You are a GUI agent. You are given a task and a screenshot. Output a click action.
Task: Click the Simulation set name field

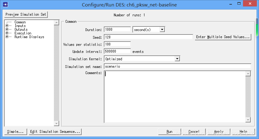[x=178, y=66]
